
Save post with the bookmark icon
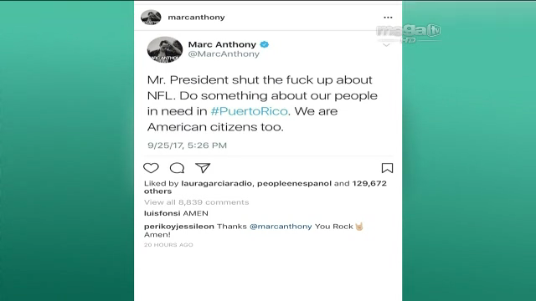[387, 168]
